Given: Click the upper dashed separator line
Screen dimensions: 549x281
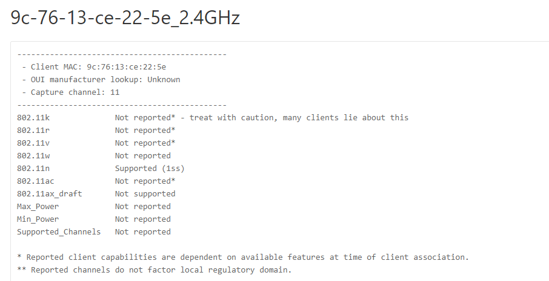Looking at the screenshot, I should [122, 54].
